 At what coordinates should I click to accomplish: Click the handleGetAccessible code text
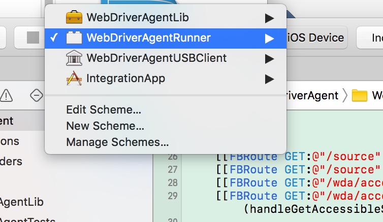click(x=313, y=209)
